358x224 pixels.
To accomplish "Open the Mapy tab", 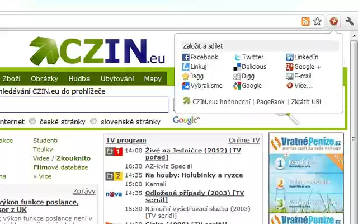I will point(153,78).
